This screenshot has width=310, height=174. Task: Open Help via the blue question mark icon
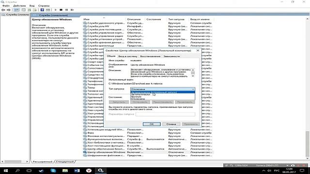(x=42, y=10)
